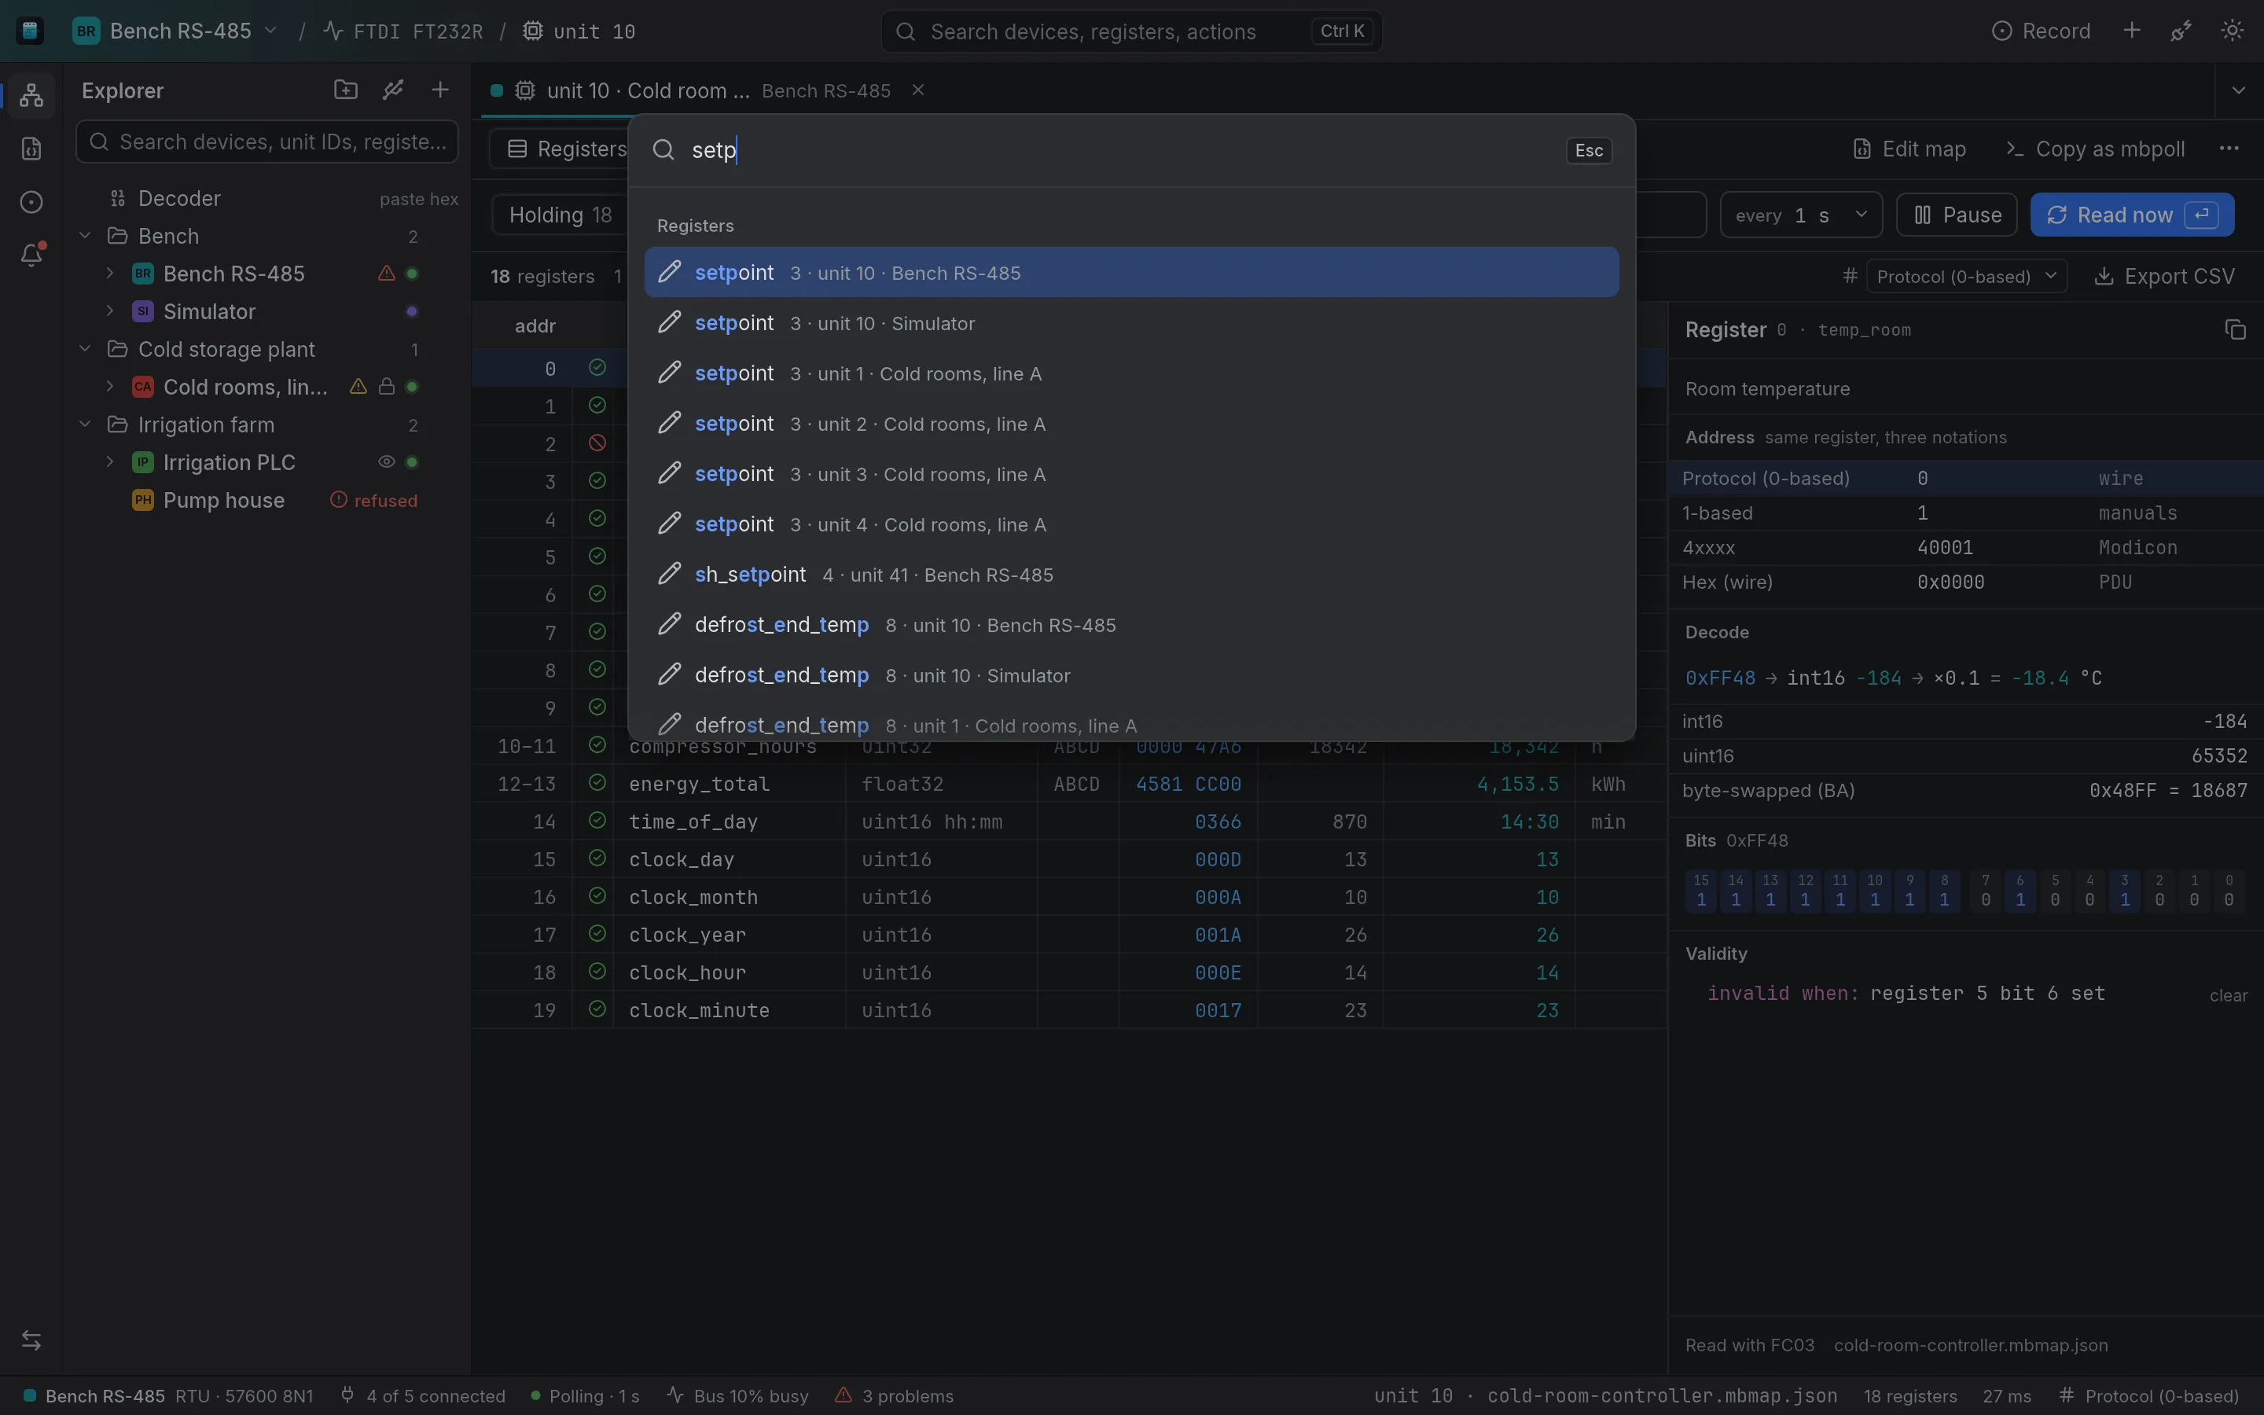This screenshot has width=2264, height=1415.
Task: Click the lock icon on Cold rooms row
Action: [385, 387]
